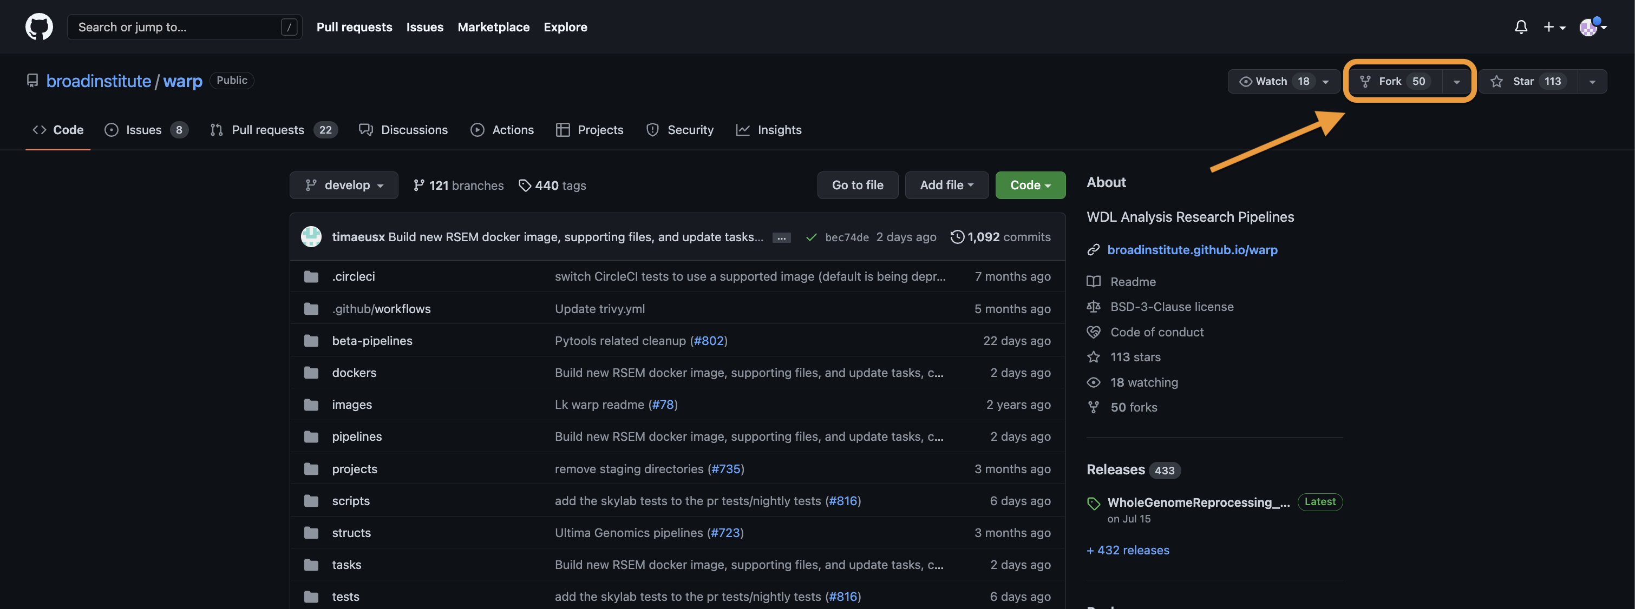Screen dimensions: 1635x609
Task: Open the develop branch selector
Action: click(343, 185)
